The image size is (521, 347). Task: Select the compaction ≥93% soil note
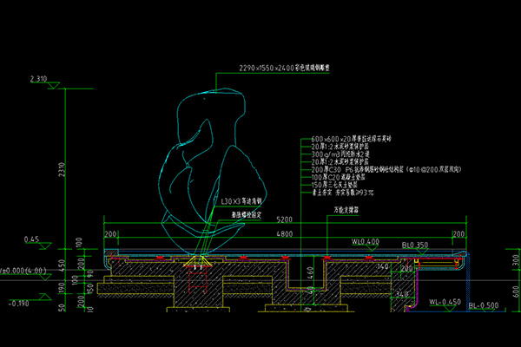coord(342,193)
